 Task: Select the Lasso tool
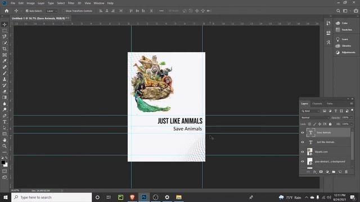(x=4, y=36)
